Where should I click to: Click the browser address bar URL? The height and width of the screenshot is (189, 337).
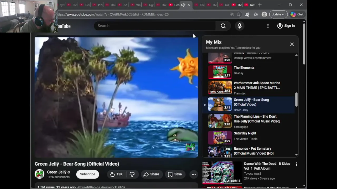(113, 14)
